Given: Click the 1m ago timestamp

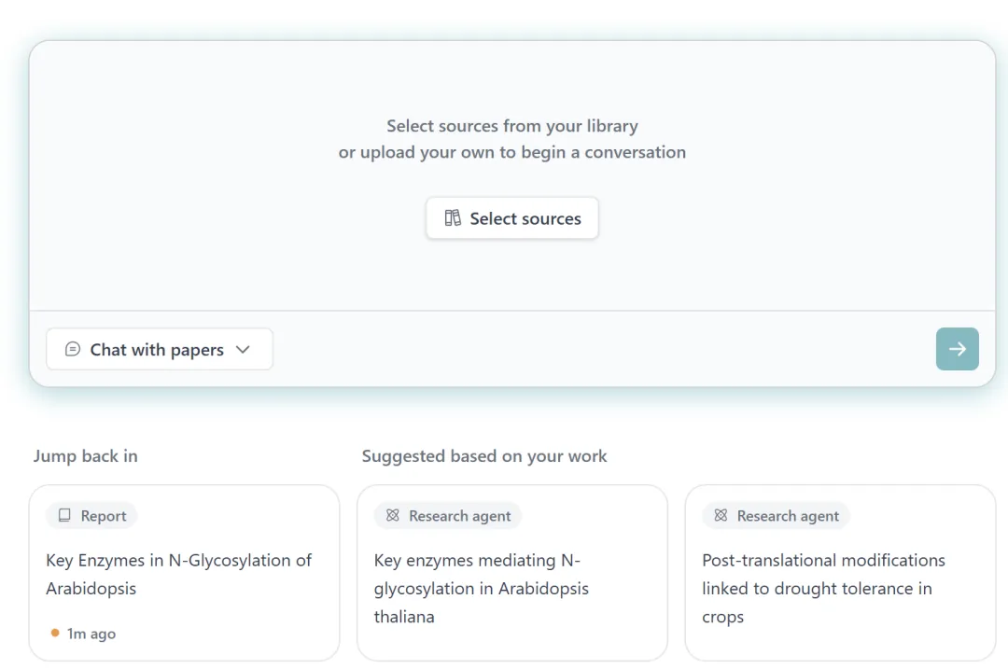Looking at the screenshot, I should coord(91,634).
